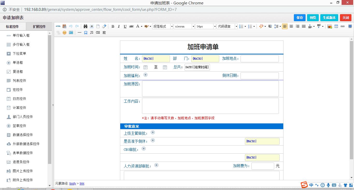Select the eraser clear-formatting tool
The image size is (354, 190).
click(104, 26)
